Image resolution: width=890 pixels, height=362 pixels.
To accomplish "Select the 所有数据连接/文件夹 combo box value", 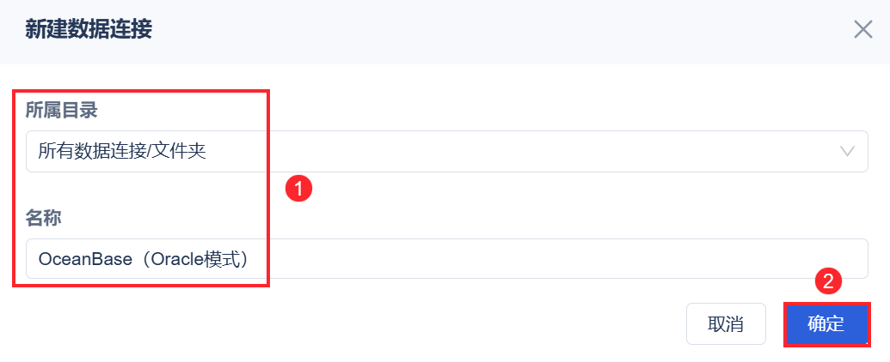I will click(122, 152).
